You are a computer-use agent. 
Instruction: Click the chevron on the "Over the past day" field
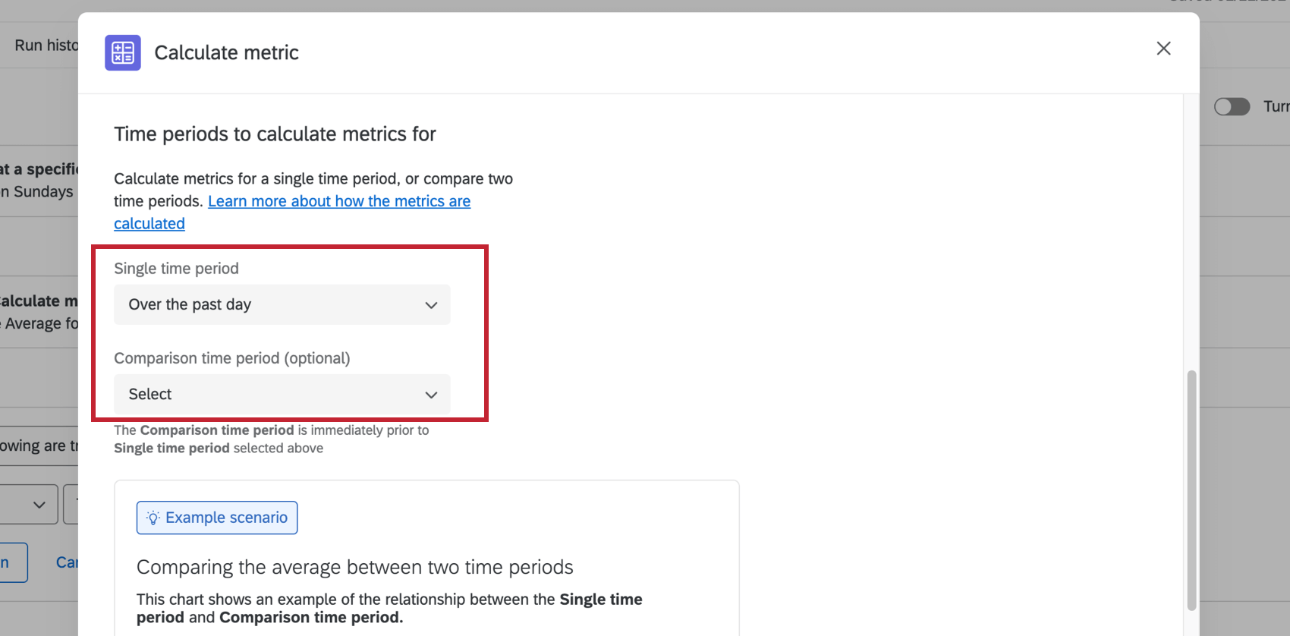[431, 304]
